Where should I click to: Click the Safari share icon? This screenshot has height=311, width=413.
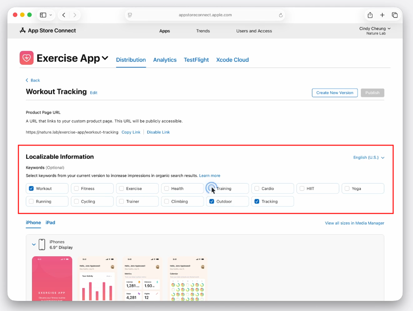pos(370,15)
